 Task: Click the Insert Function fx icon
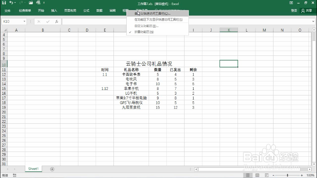[57, 22]
